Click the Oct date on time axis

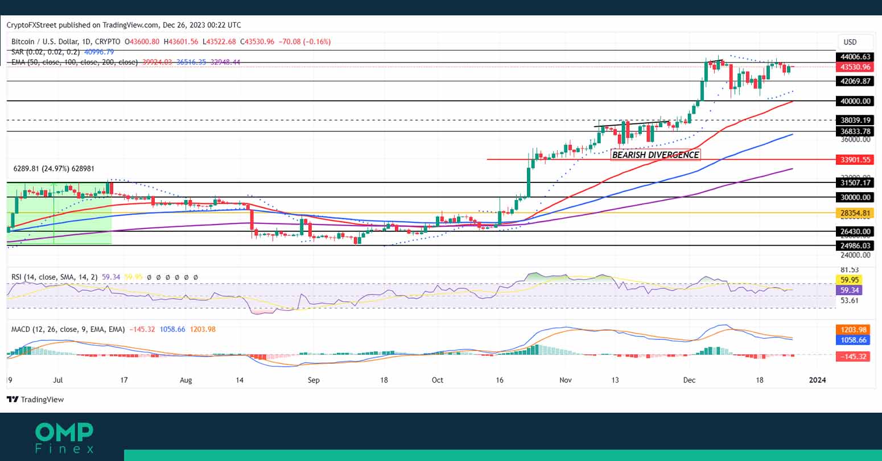[438, 380]
